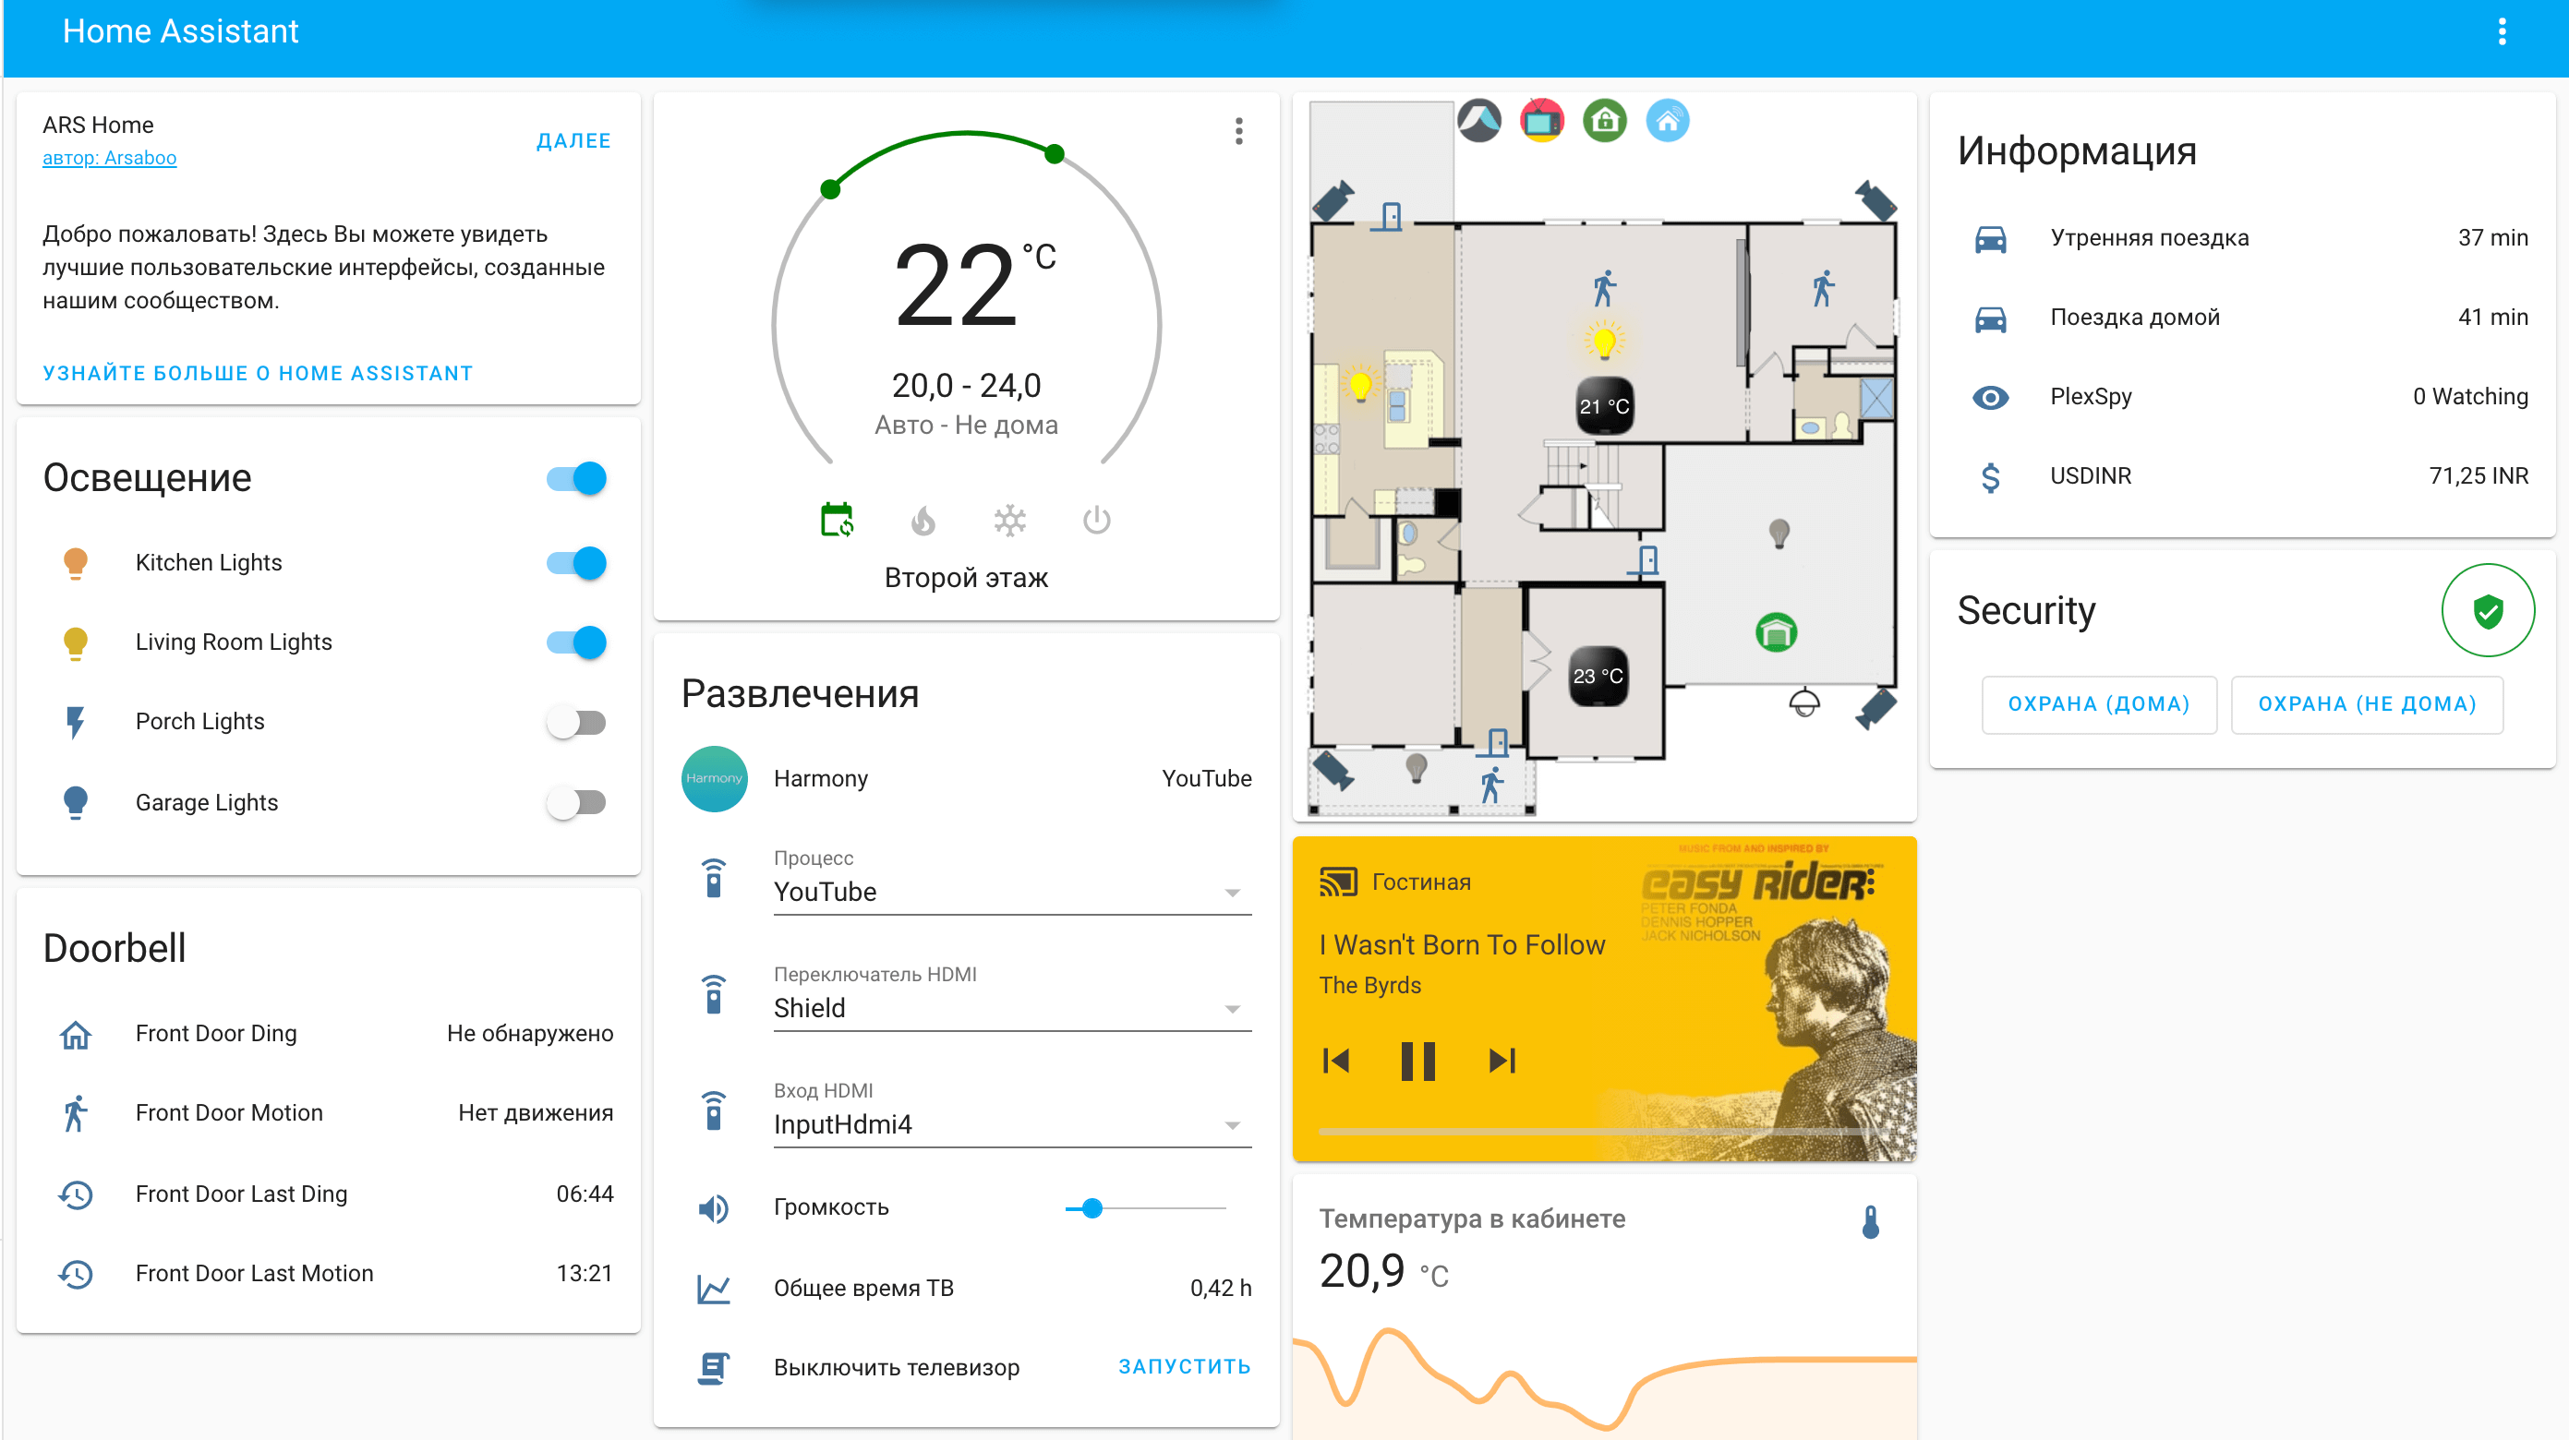2569x1440 pixels.
Task: Click ЗАПУСТИТЬ to turn off TV
Action: 1182,1366
